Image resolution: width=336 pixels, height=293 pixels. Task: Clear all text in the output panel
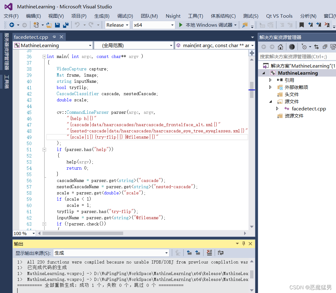tap(209, 253)
